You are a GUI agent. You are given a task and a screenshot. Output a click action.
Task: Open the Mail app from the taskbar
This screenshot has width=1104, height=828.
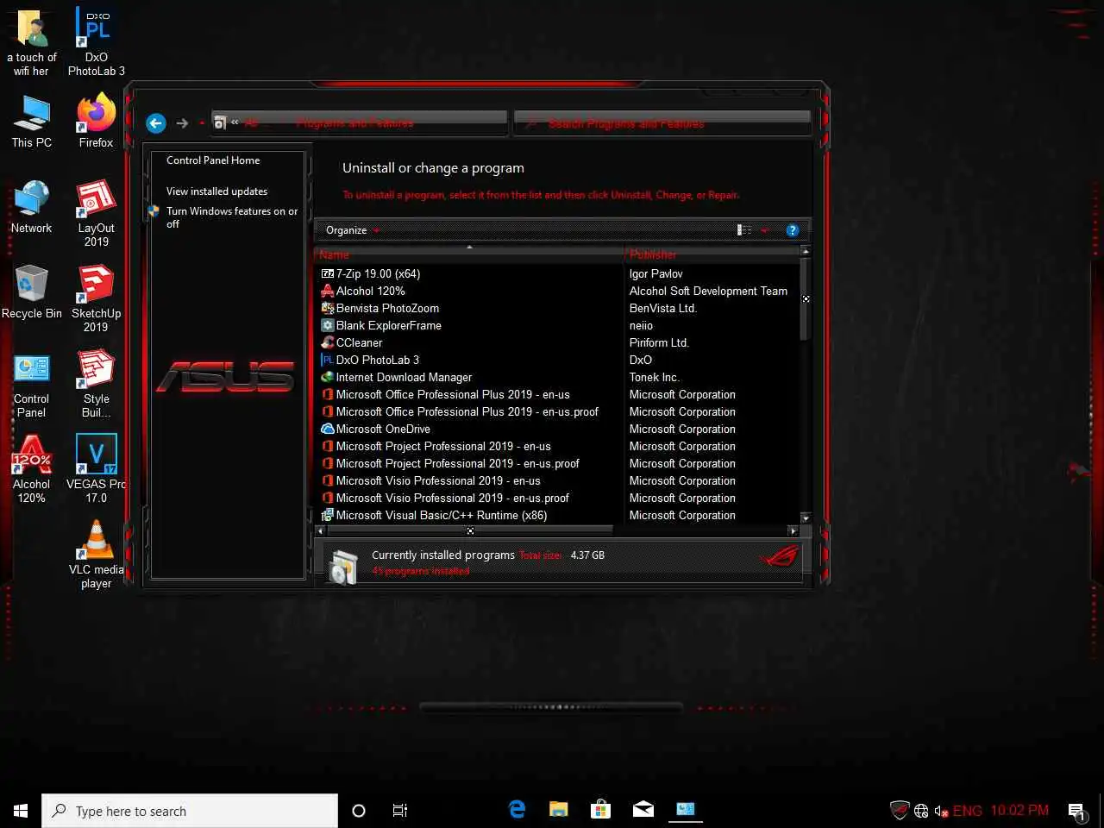pyautogui.click(x=643, y=810)
